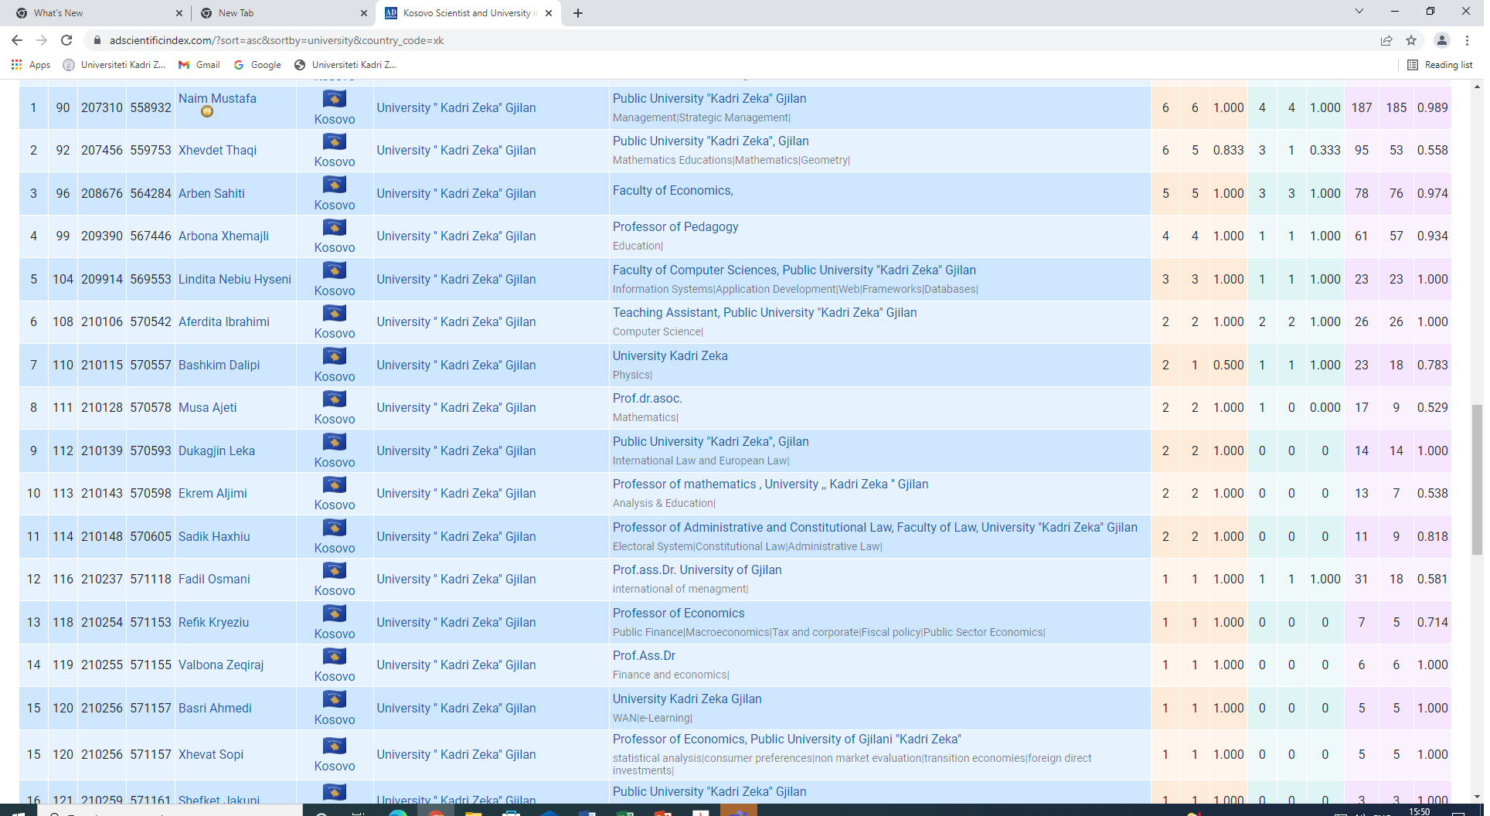Click scrollbar up arrow
This screenshot has width=1490, height=816.
click(x=1477, y=87)
